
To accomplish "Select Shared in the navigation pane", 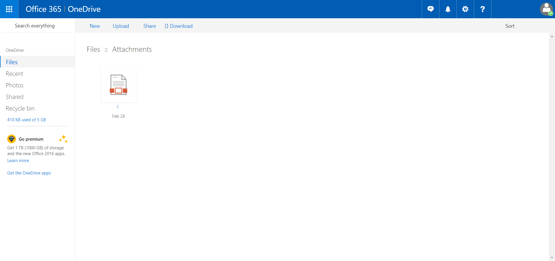I will point(15,97).
